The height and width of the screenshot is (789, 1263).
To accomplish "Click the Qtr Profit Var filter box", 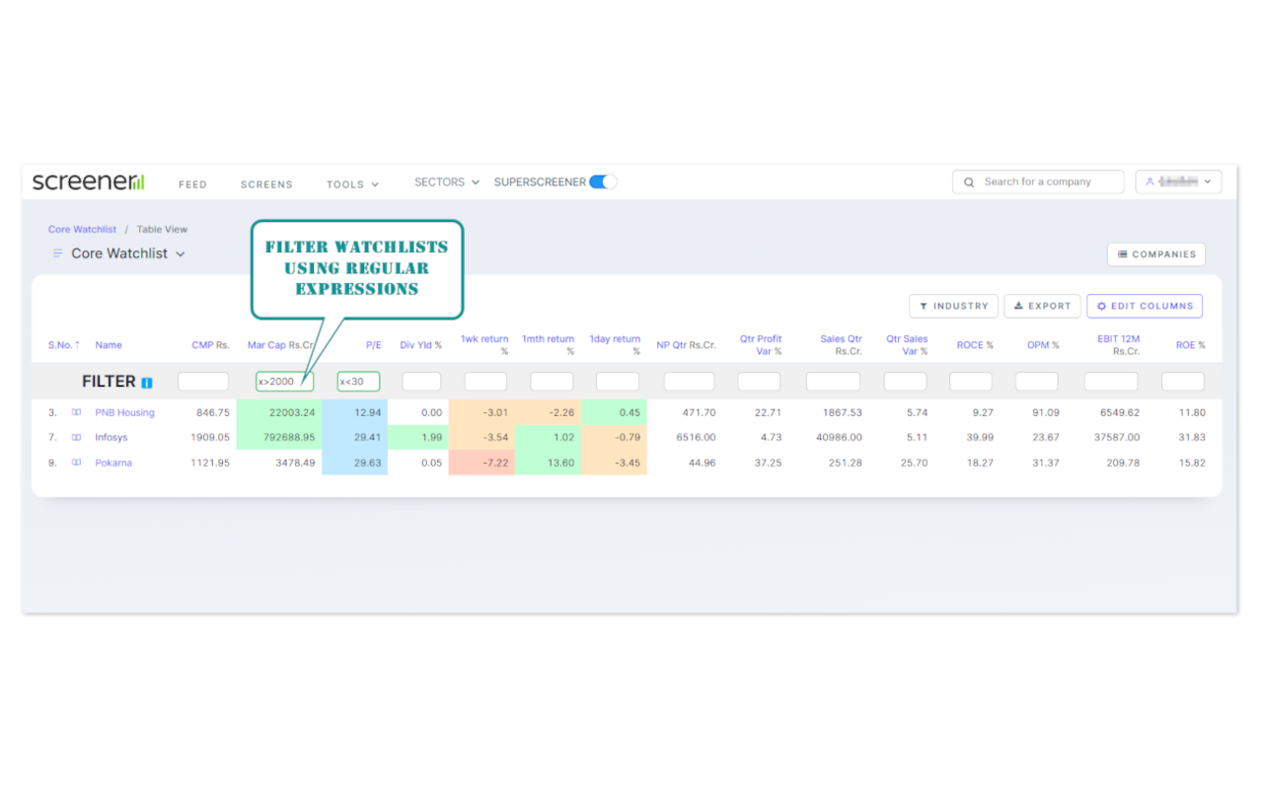I will pyautogui.click(x=759, y=382).
